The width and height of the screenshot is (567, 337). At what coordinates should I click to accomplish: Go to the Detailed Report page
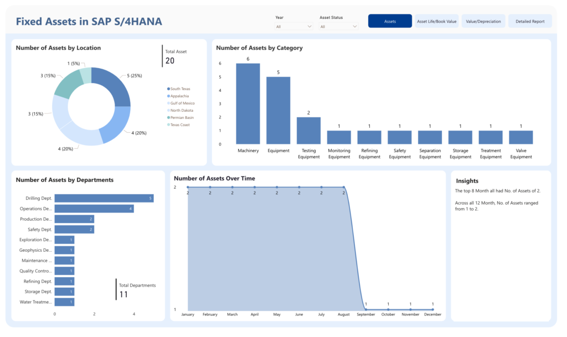click(x=530, y=22)
